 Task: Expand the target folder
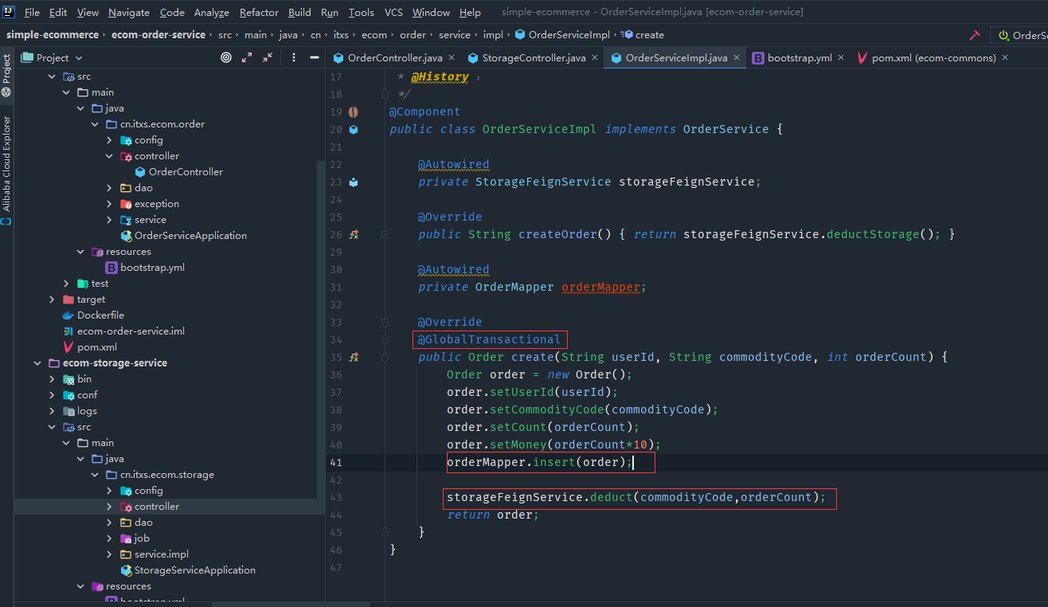pos(53,300)
